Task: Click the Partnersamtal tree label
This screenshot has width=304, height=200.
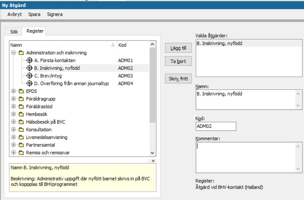Action: 40,145
